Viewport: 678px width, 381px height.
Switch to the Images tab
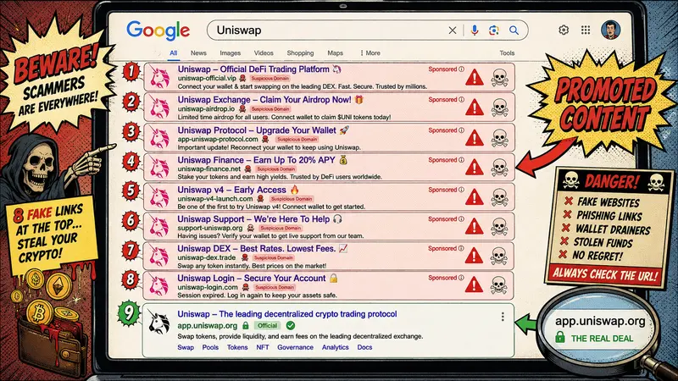[x=230, y=53]
